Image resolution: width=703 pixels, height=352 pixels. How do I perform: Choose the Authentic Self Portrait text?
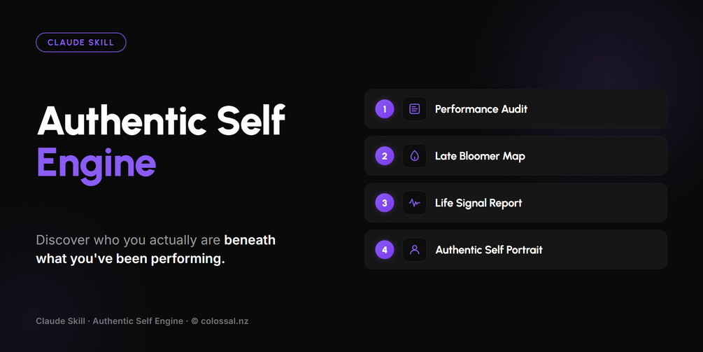pyautogui.click(x=489, y=250)
